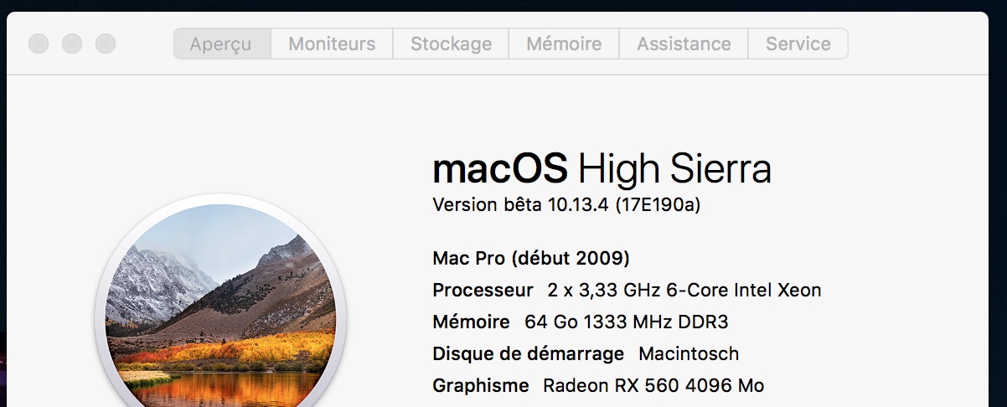Click the Mac Pro (début 2009) line
This screenshot has width=1007, height=407.
(x=530, y=258)
